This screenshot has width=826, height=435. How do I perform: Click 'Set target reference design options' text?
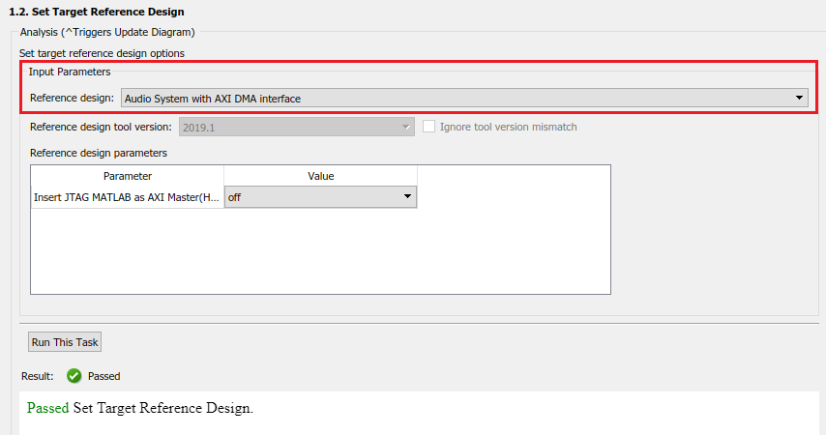coord(102,52)
